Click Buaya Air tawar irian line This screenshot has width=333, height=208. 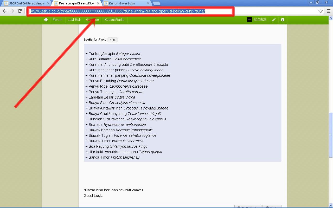tap(127, 108)
